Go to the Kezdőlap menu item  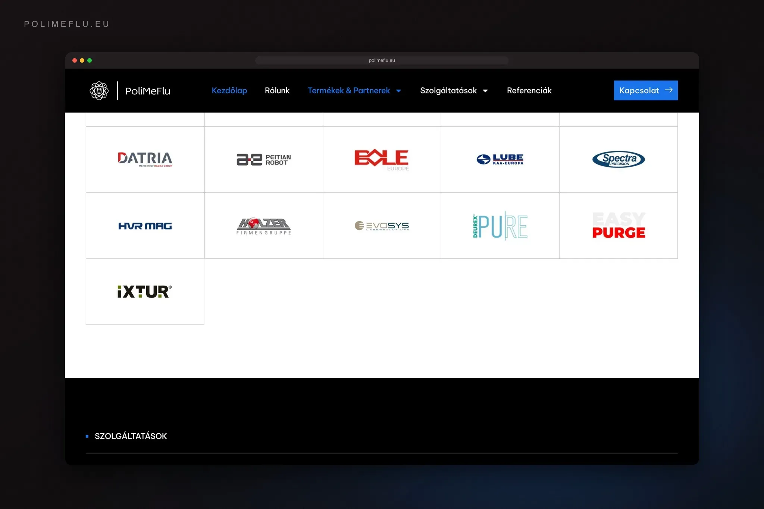tap(229, 91)
